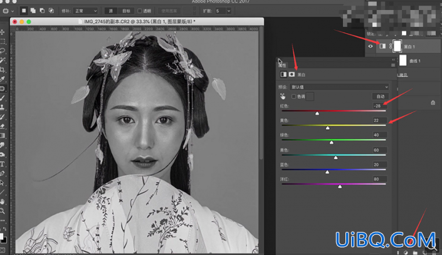Click the 扩散 value field showing 5
This screenshot has width=442, height=255.
point(221,11)
